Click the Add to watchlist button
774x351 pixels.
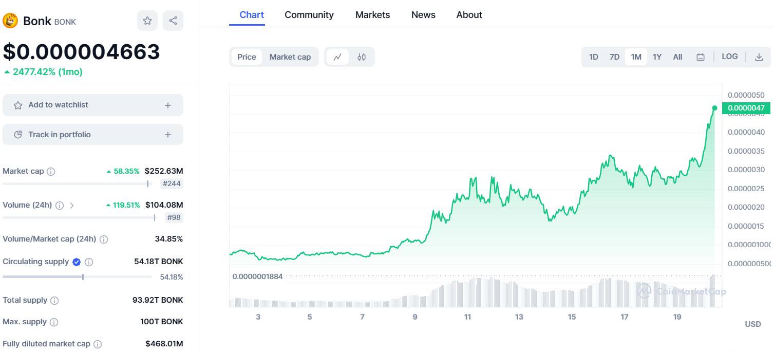(x=93, y=105)
